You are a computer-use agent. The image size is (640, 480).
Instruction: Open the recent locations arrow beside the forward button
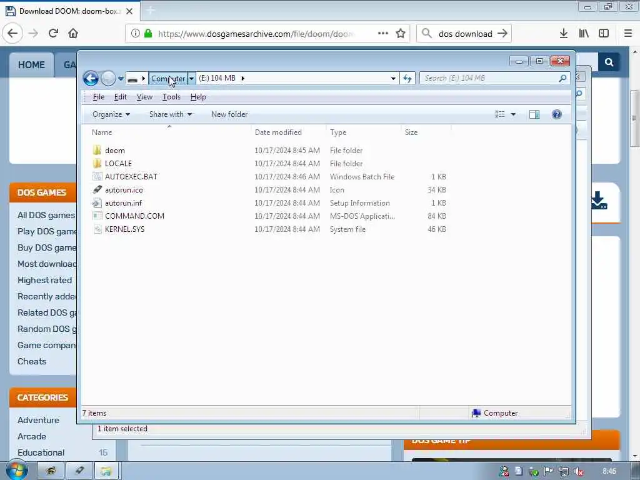121,78
